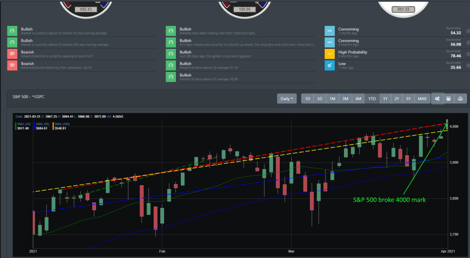
Task: Click the barometer value 25.66
Action: 456,67
